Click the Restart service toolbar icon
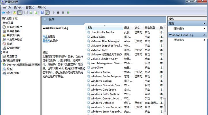This screenshot has width=208, height=115. coord(68,13)
